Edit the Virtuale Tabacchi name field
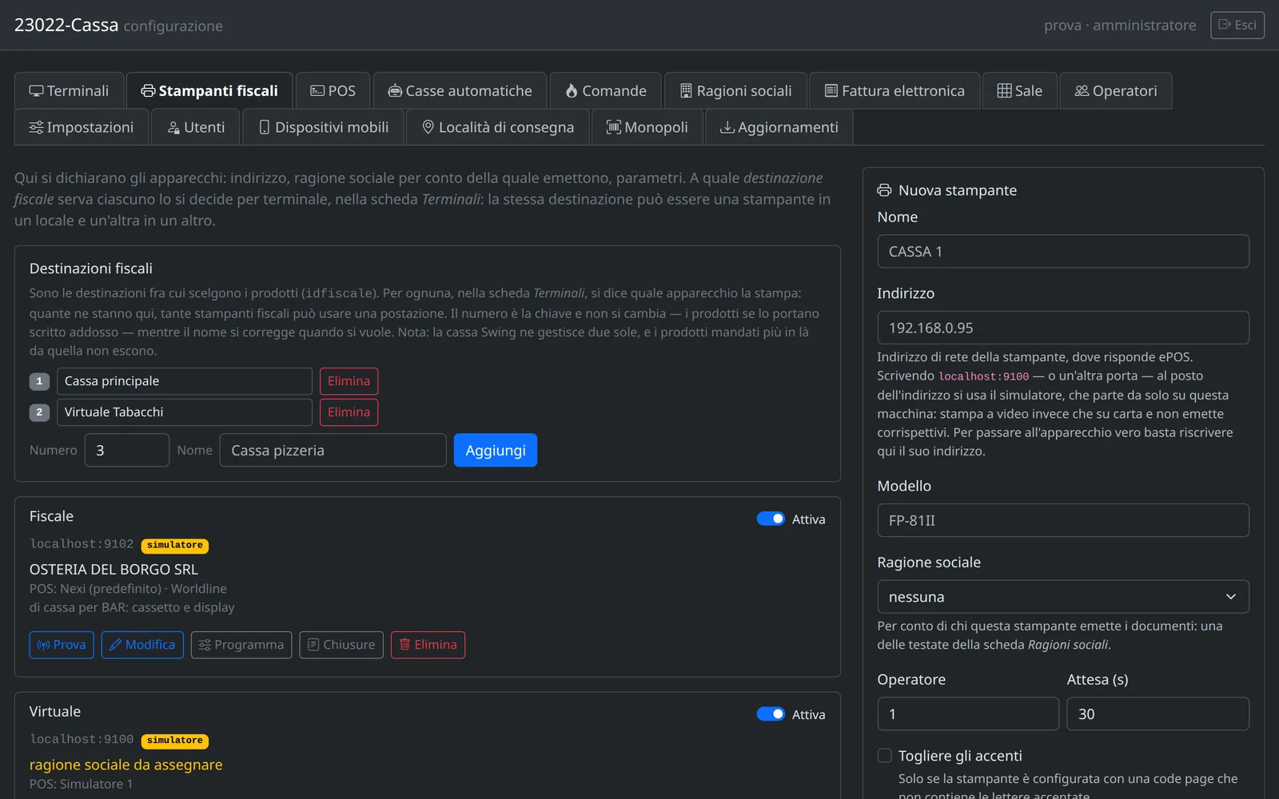The width and height of the screenshot is (1279, 799). tap(185, 412)
